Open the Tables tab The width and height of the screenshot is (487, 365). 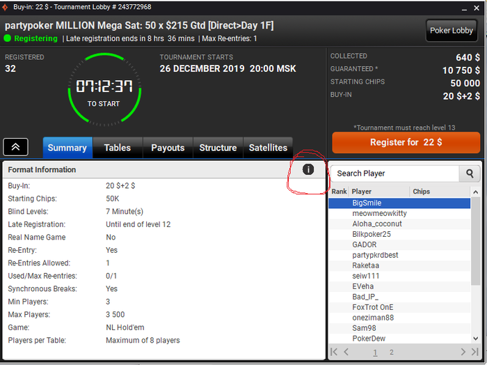pyautogui.click(x=118, y=148)
